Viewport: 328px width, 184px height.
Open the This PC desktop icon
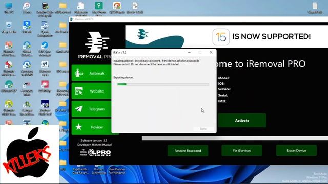click(x=9, y=8)
